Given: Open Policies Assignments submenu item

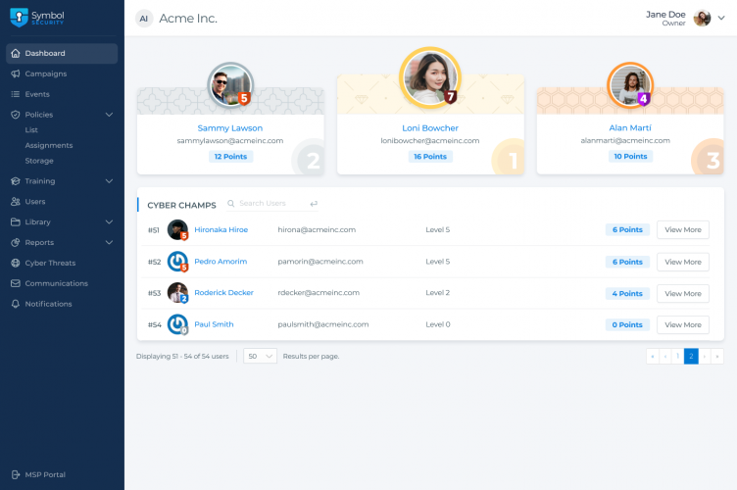Looking at the screenshot, I should pyautogui.click(x=49, y=145).
